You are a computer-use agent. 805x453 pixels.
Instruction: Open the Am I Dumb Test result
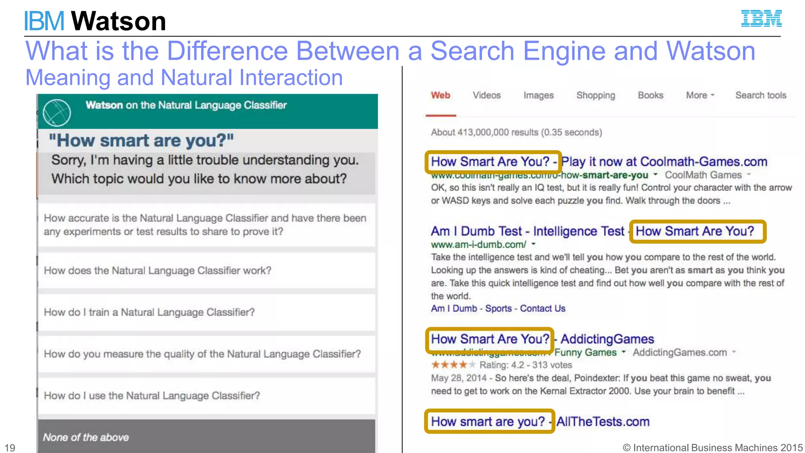point(593,231)
